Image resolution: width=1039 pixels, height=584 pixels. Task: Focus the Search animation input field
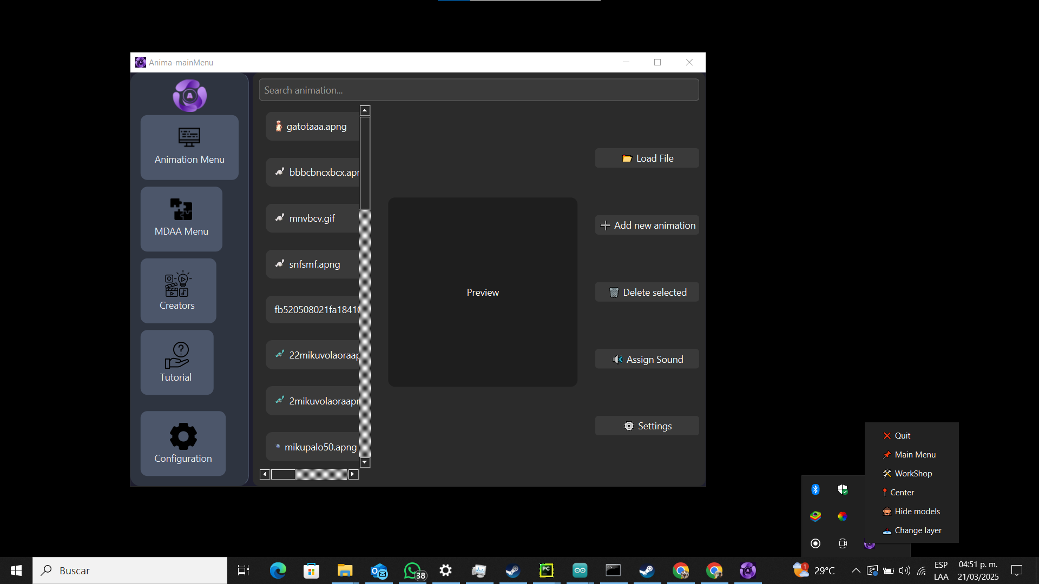tap(479, 90)
